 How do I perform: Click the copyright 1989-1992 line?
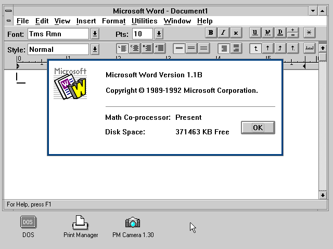click(x=182, y=91)
